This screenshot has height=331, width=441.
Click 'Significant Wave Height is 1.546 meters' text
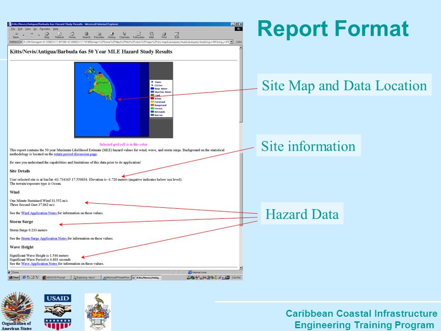coord(39,256)
